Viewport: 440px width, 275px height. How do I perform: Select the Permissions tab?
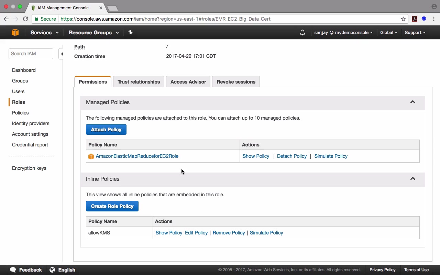(x=93, y=82)
